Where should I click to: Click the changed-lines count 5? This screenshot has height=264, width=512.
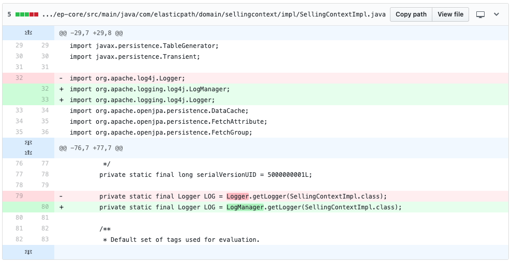[9, 14]
